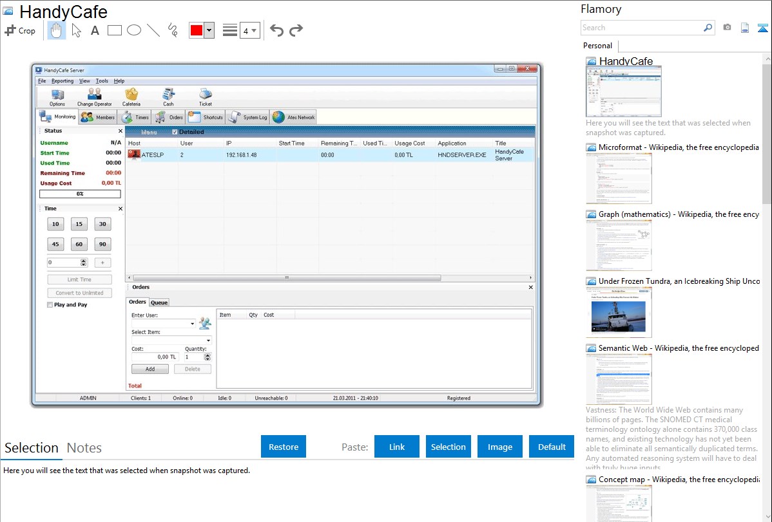This screenshot has width=772, height=522.
Task: Click the 60 minute time button
Action: coord(79,244)
